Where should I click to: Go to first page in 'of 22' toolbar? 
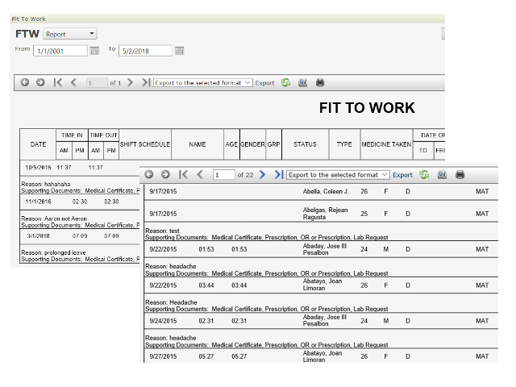click(183, 174)
